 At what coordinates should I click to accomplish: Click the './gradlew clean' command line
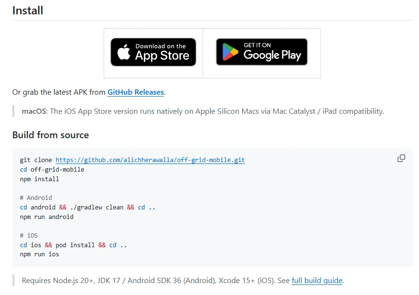87,208
